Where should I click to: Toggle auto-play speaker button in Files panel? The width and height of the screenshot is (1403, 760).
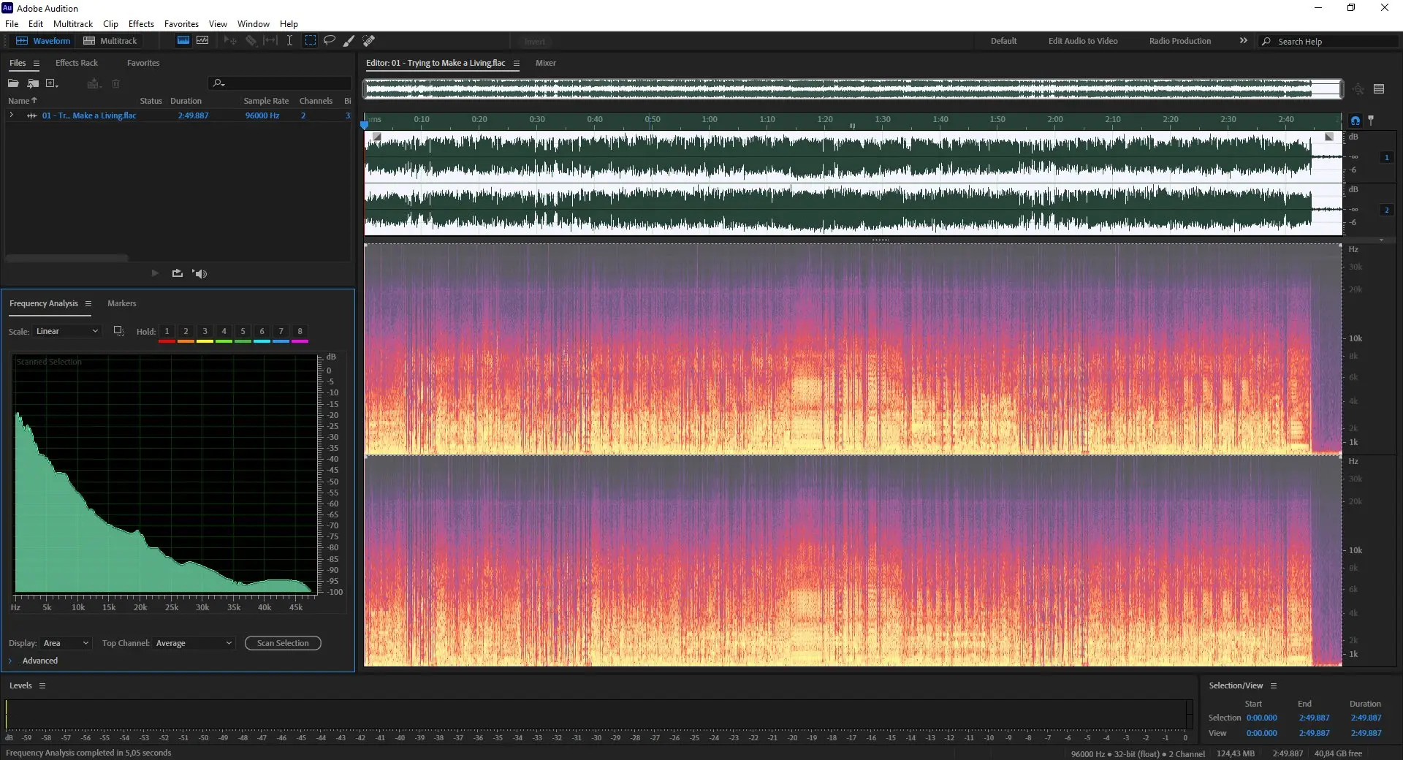[x=199, y=273]
